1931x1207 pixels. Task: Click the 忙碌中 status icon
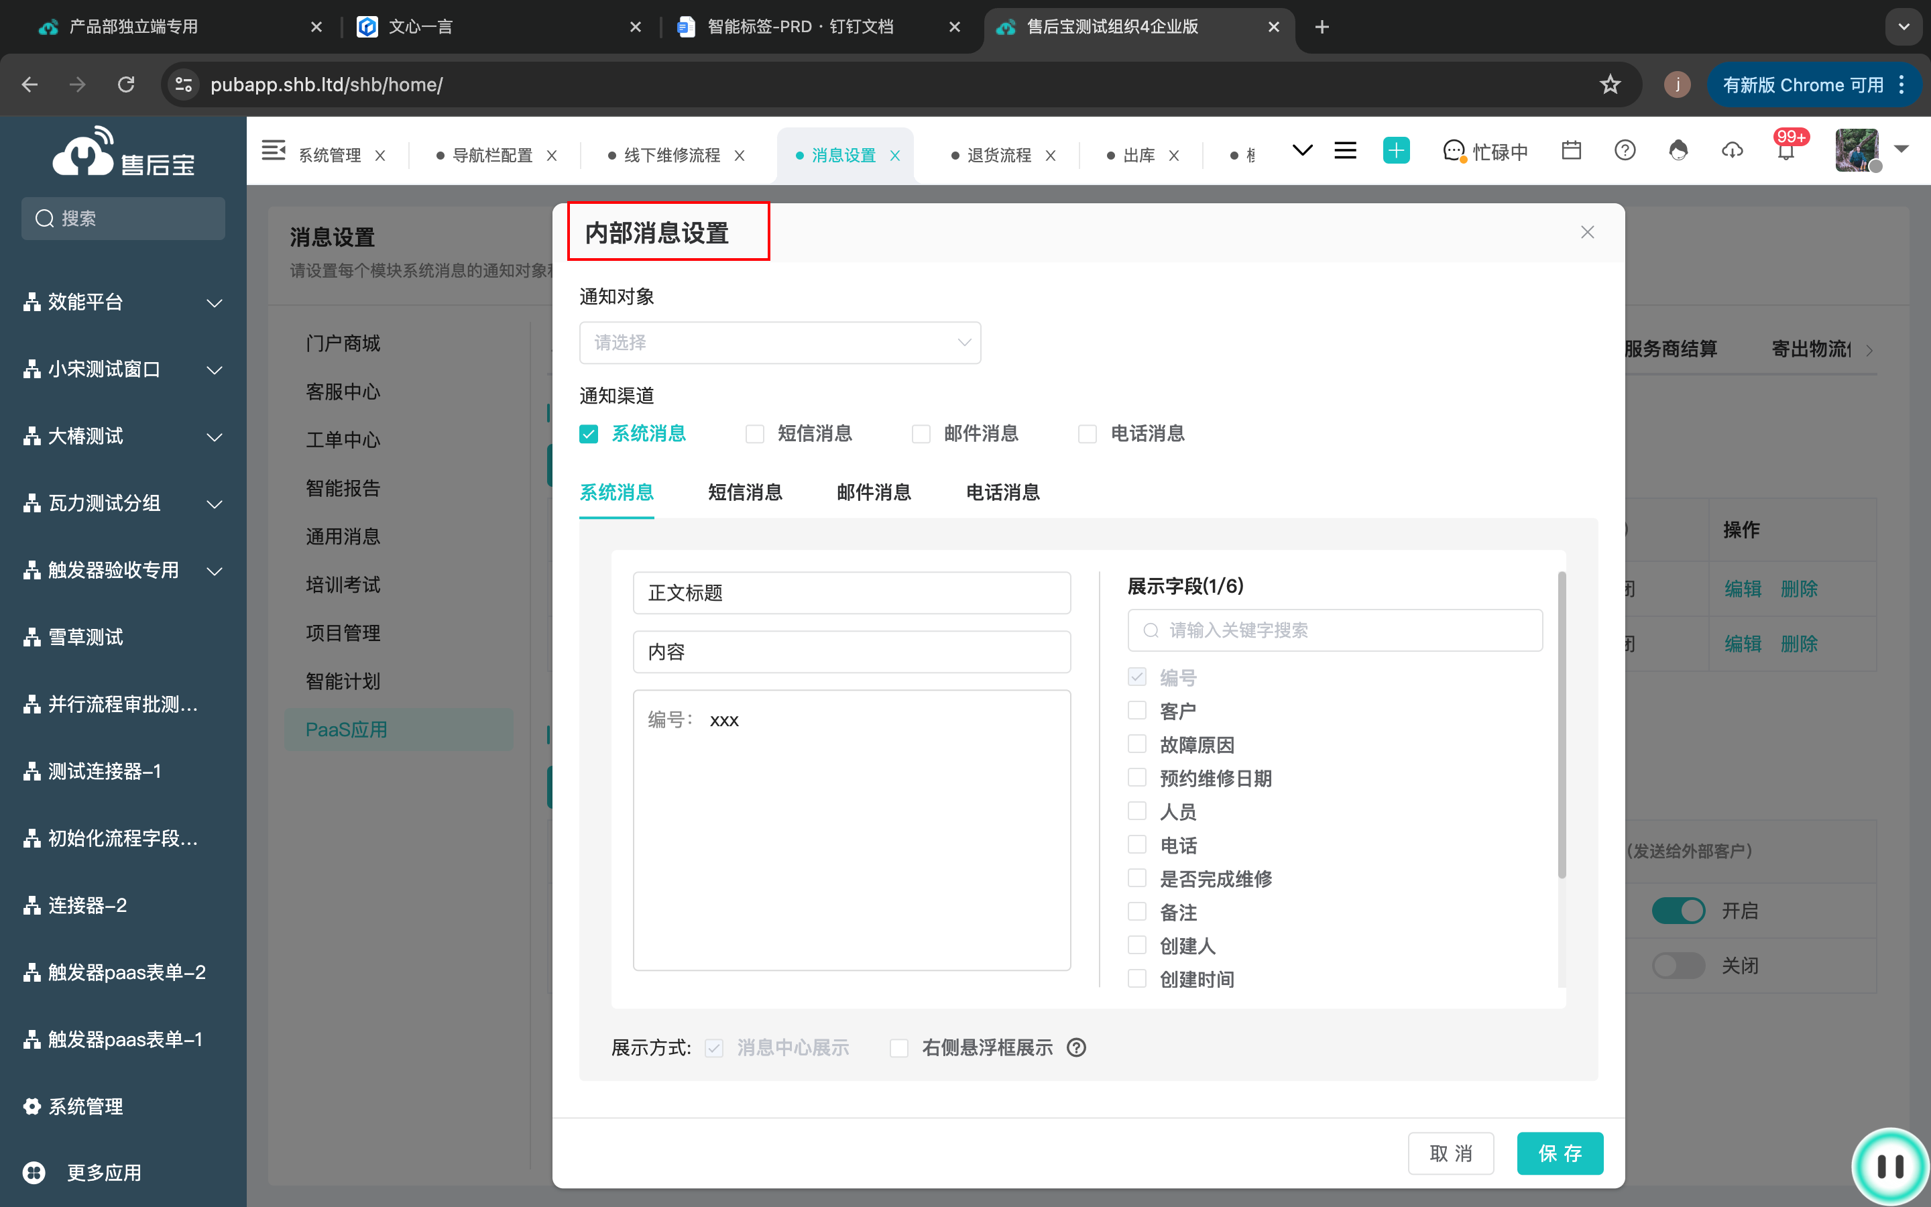point(1454,151)
